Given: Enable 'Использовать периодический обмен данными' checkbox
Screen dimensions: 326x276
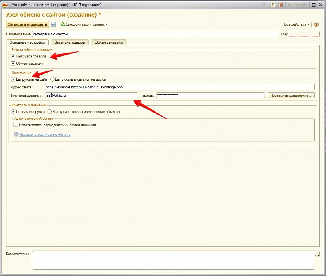Looking at the screenshot, I should (x=16, y=125).
